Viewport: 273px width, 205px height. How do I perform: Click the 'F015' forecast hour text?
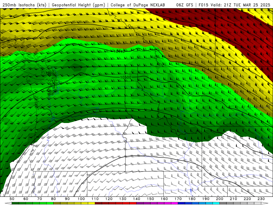point(203,5)
